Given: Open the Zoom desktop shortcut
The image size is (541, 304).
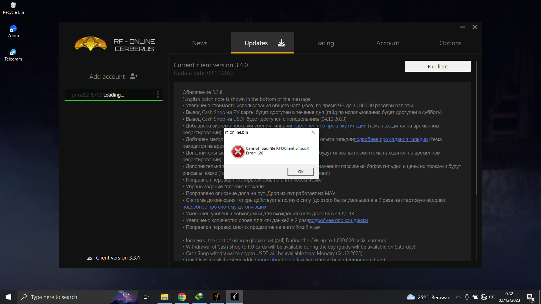Looking at the screenshot, I should [13, 32].
